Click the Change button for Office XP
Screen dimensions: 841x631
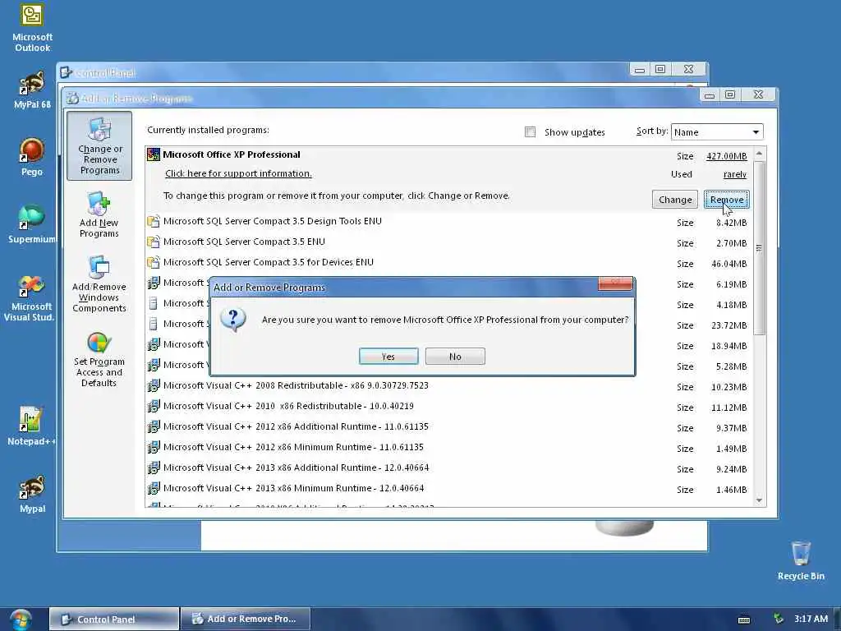(x=675, y=200)
